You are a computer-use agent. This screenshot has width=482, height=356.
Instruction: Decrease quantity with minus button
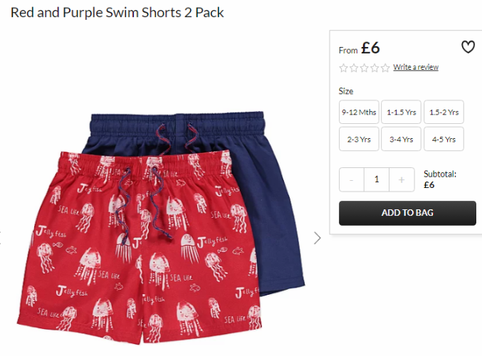point(352,179)
